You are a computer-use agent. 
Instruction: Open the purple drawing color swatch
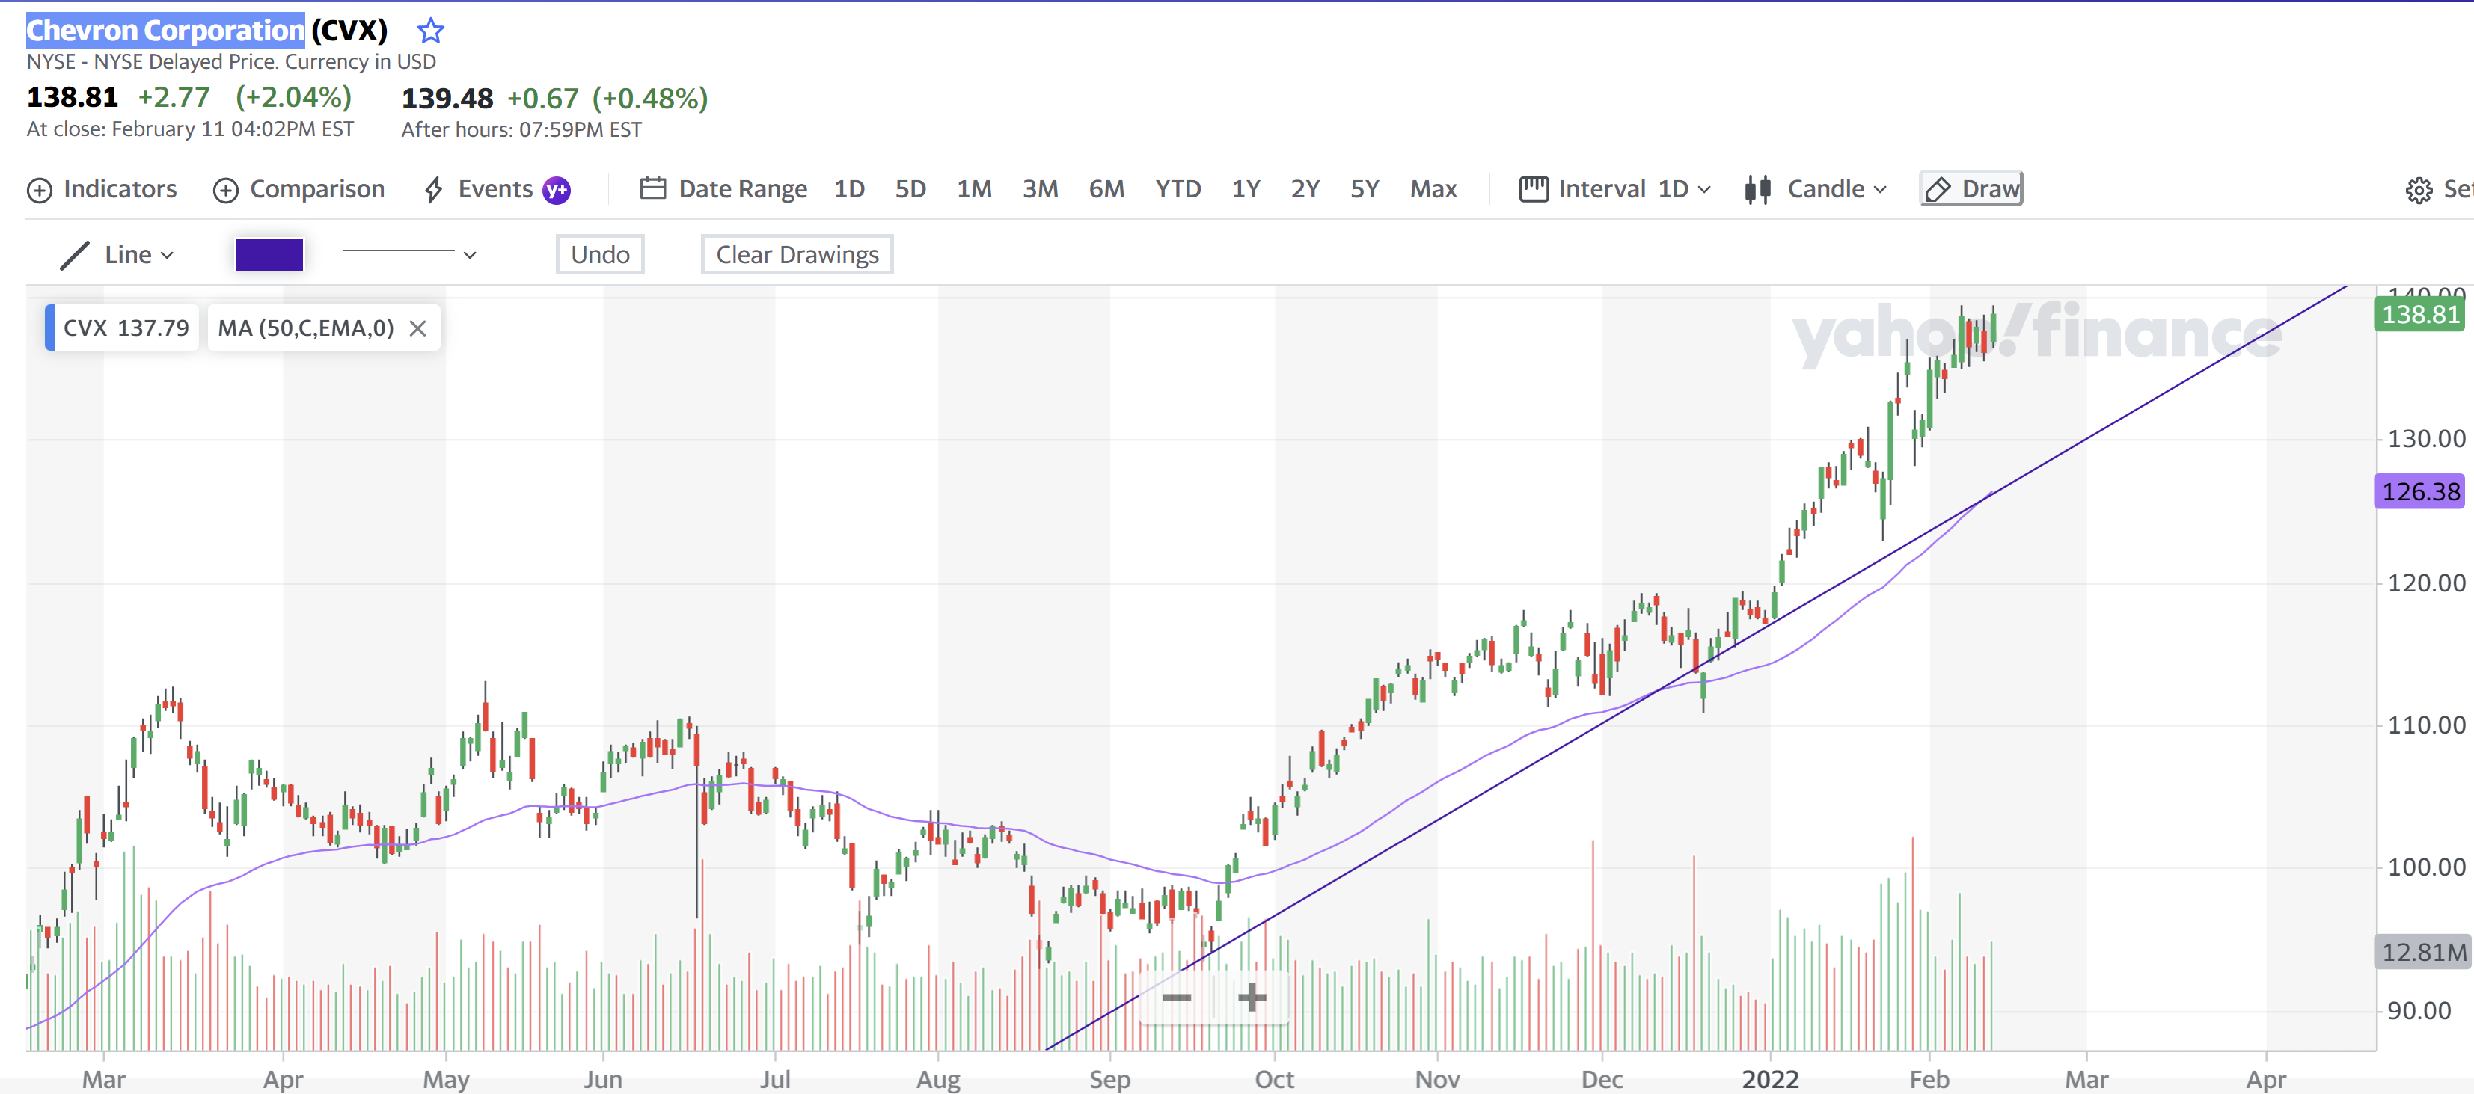pos(269,254)
